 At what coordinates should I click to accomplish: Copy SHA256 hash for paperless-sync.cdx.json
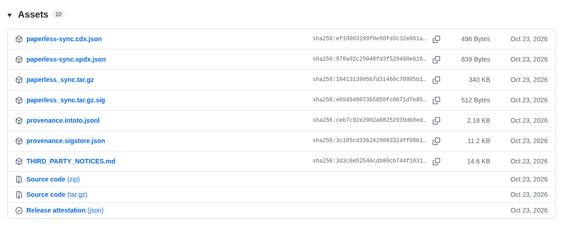(x=436, y=39)
